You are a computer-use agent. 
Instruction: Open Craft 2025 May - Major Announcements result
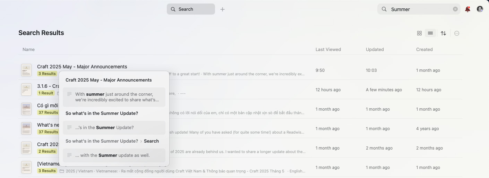pyautogui.click(x=82, y=67)
